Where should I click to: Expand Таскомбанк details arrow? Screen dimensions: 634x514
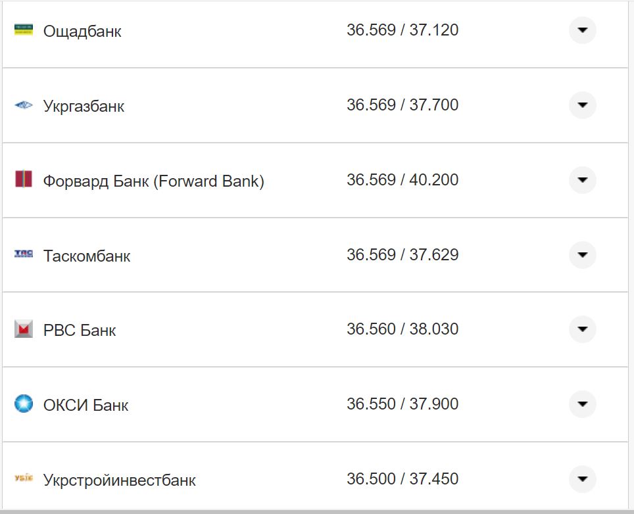[582, 254]
